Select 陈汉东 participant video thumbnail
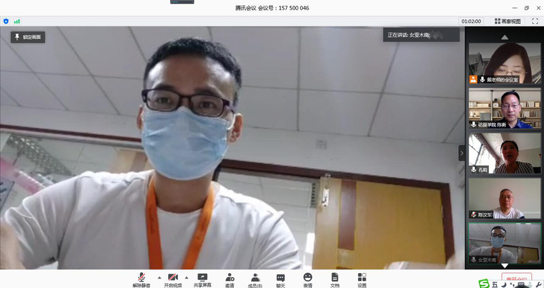 [x=505, y=198]
